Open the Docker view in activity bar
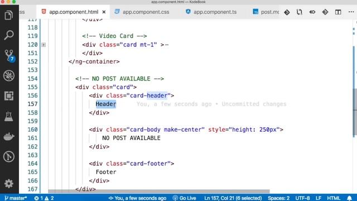This screenshot has width=357, height=201. pyautogui.click(x=9, y=136)
